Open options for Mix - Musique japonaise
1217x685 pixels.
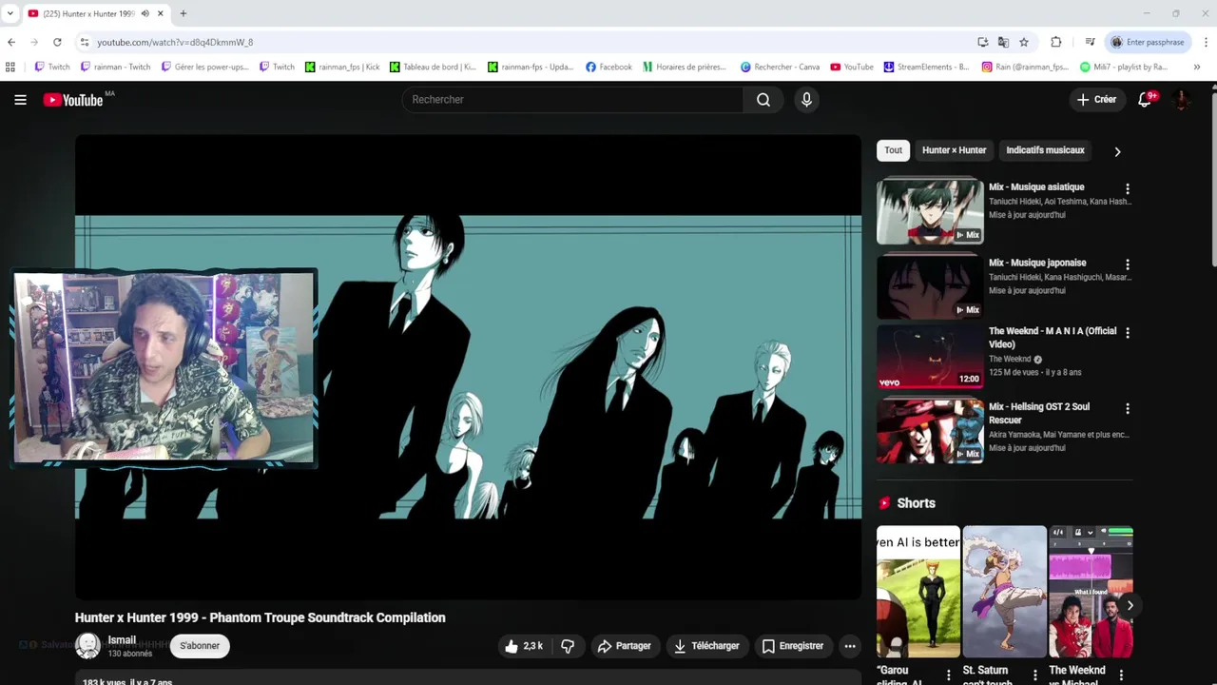pos(1128,264)
